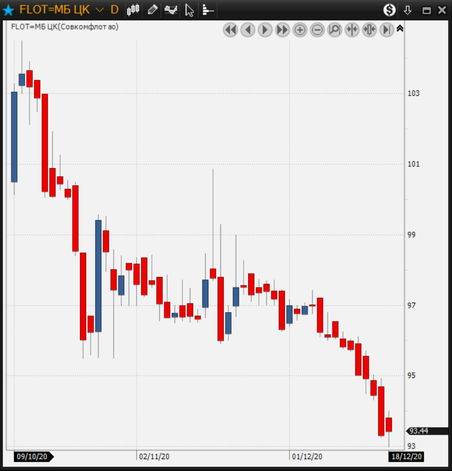Select the cursor pointer tool
The height and width of the screenshot is (471, 452).
tap(189, 10)
